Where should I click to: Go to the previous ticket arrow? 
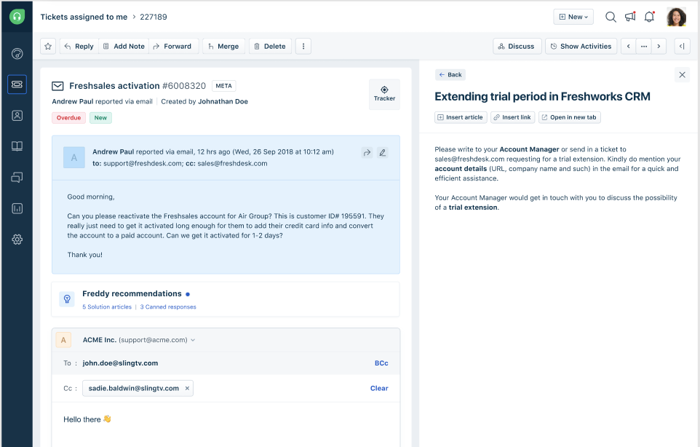click(629, 47)
